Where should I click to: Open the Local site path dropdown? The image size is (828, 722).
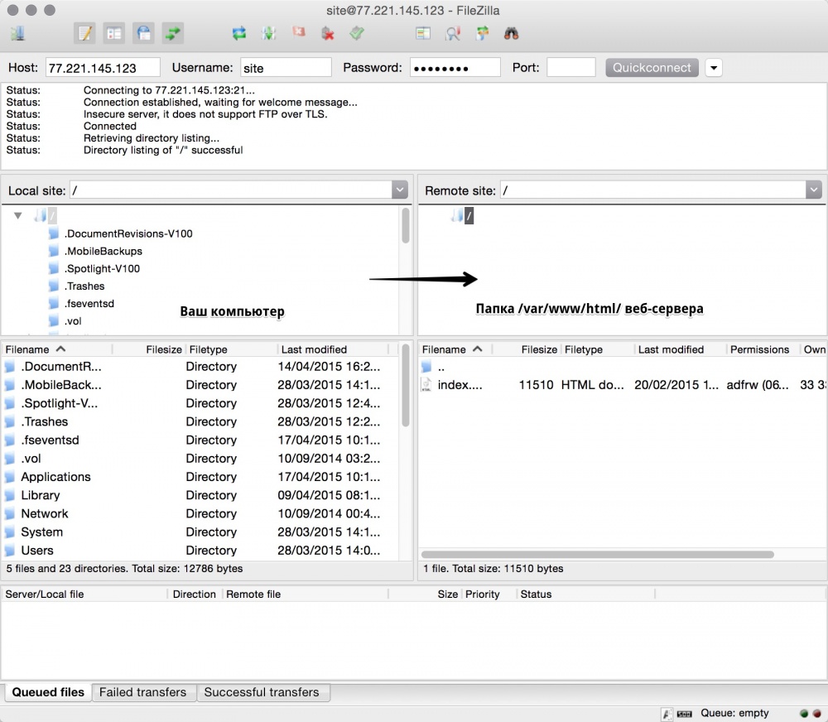tap(400, 190)
